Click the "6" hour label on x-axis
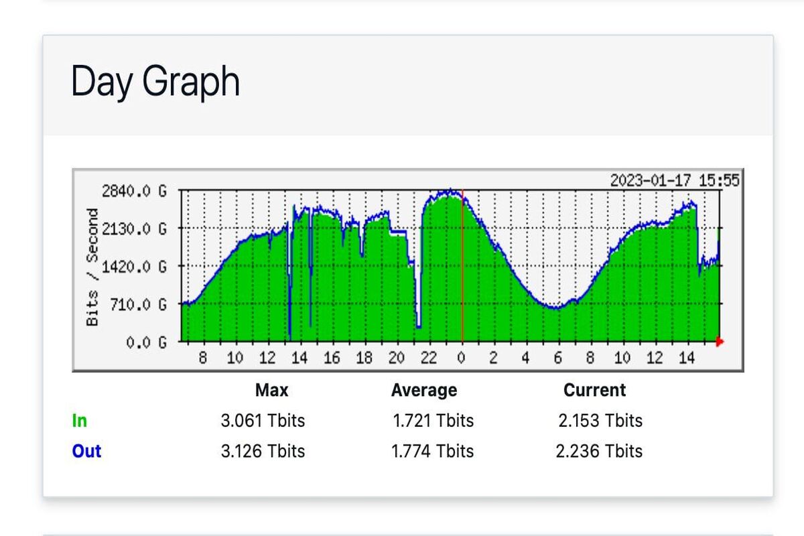The image size is (804, 536). [x=557, y=358]
